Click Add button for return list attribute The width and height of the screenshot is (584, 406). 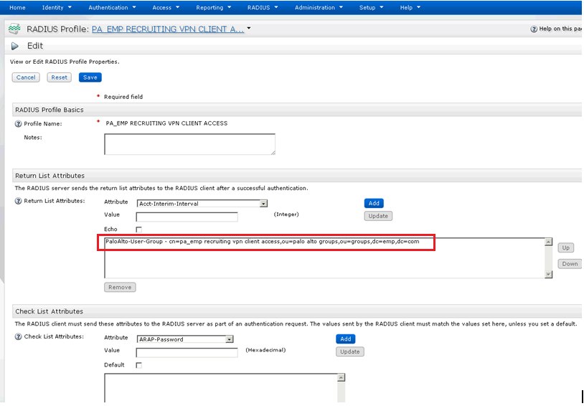(x=374, y=203)
